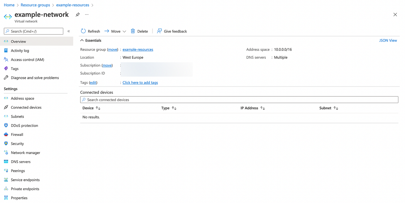Click the Address space icon in Settings
405x203 pixels.
point(6,98)
